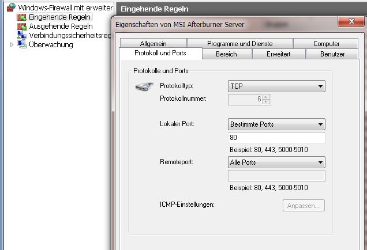Open the Remoteport Alle Ports dropdown
The image size is (367, 250).
coord(276,162)
